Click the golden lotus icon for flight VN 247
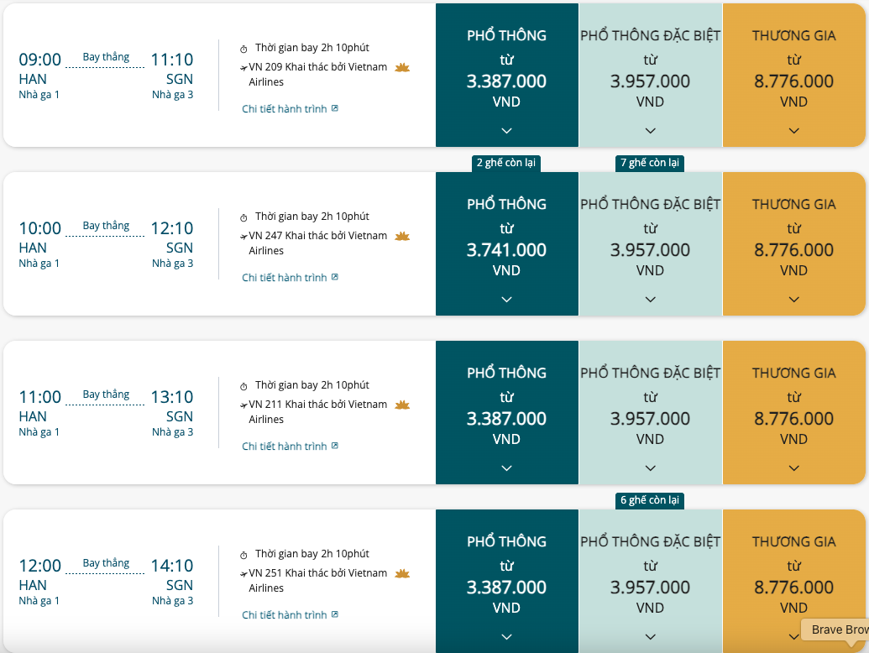The image size is (869, 653). pyautogui.click(x=402, y=237)
